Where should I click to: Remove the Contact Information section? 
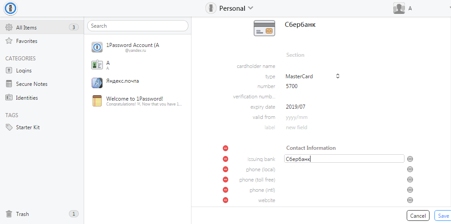click(225, 148)
